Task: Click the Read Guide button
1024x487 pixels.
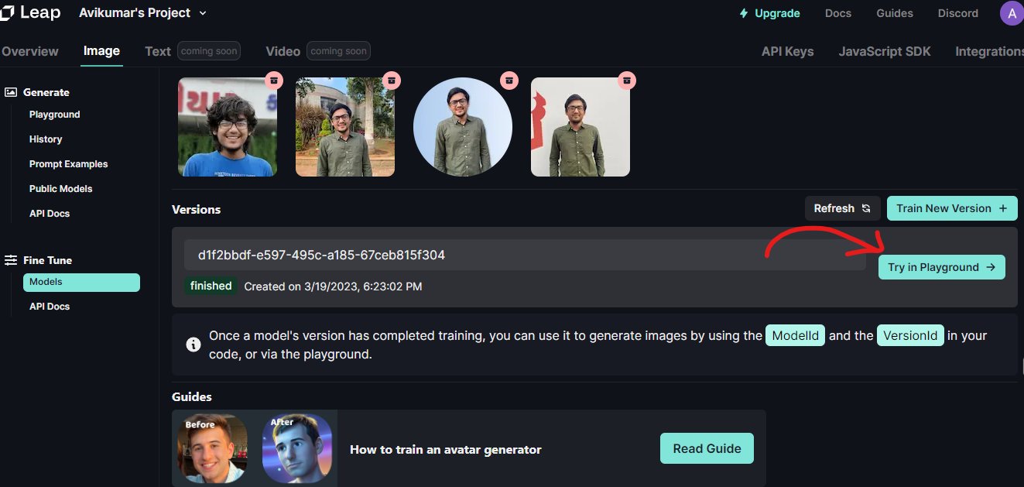Action: (707, 448)
